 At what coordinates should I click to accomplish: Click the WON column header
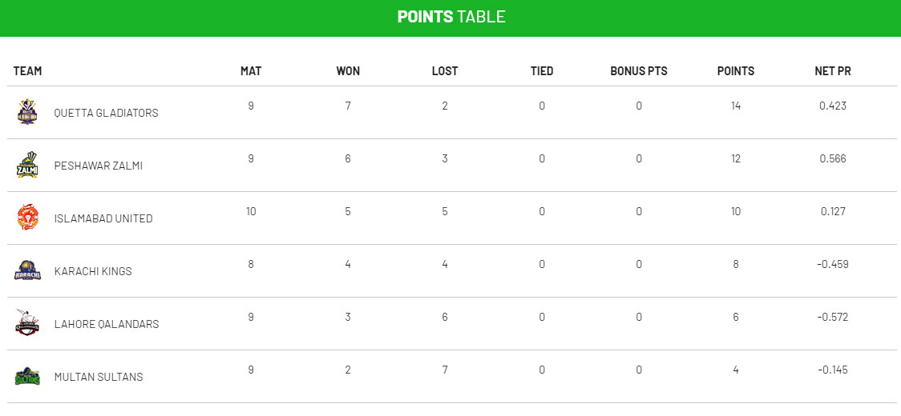(x=348, y=71)
